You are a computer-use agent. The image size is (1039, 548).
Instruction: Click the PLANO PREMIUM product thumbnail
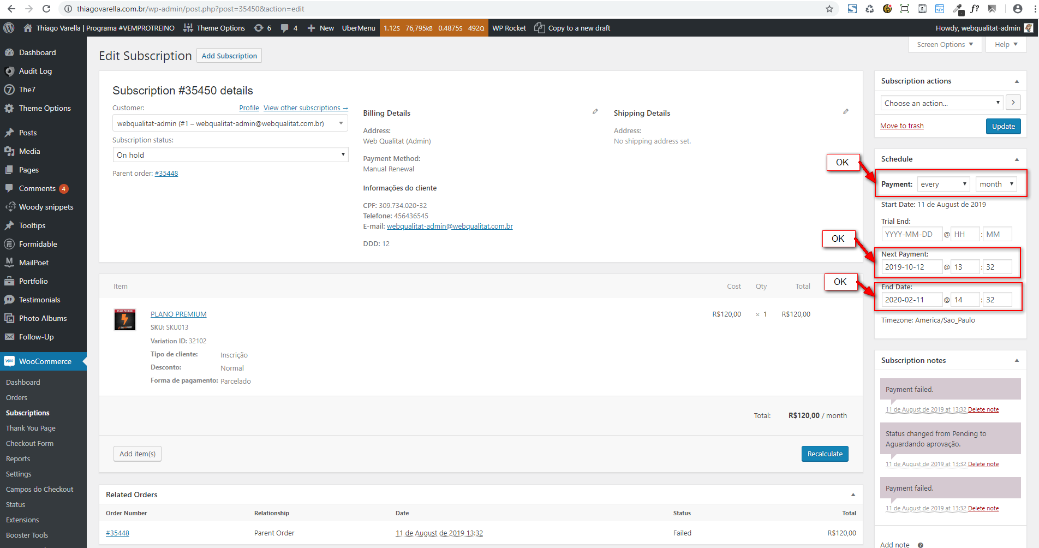click(x=125, y=320)
